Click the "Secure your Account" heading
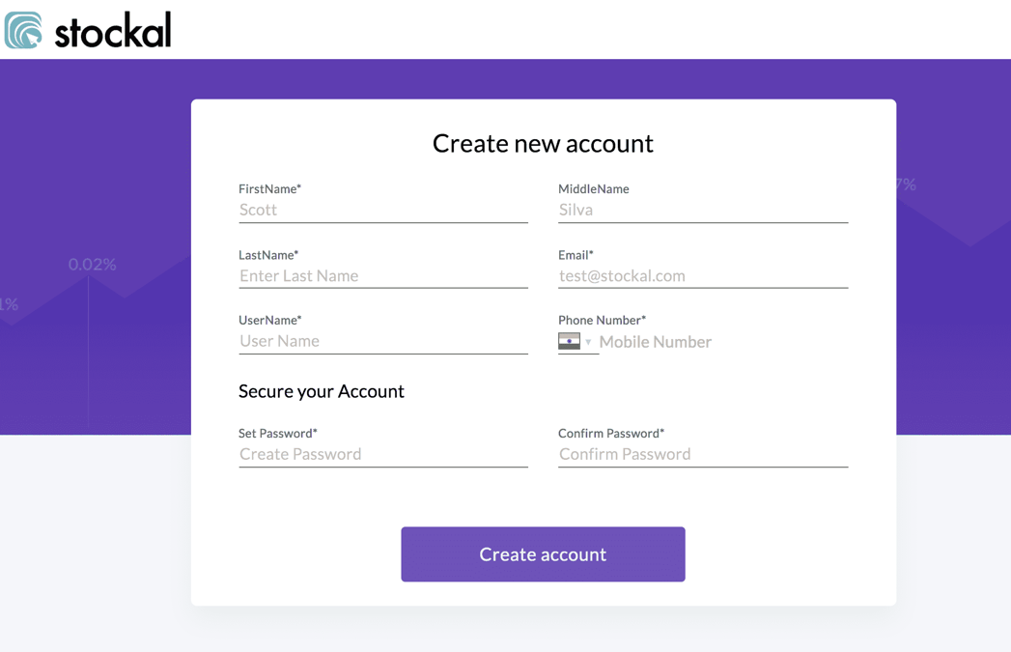1011x652 pixels. tap(322, 391)
